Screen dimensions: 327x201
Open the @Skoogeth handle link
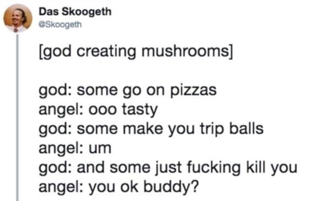[60, 25]
